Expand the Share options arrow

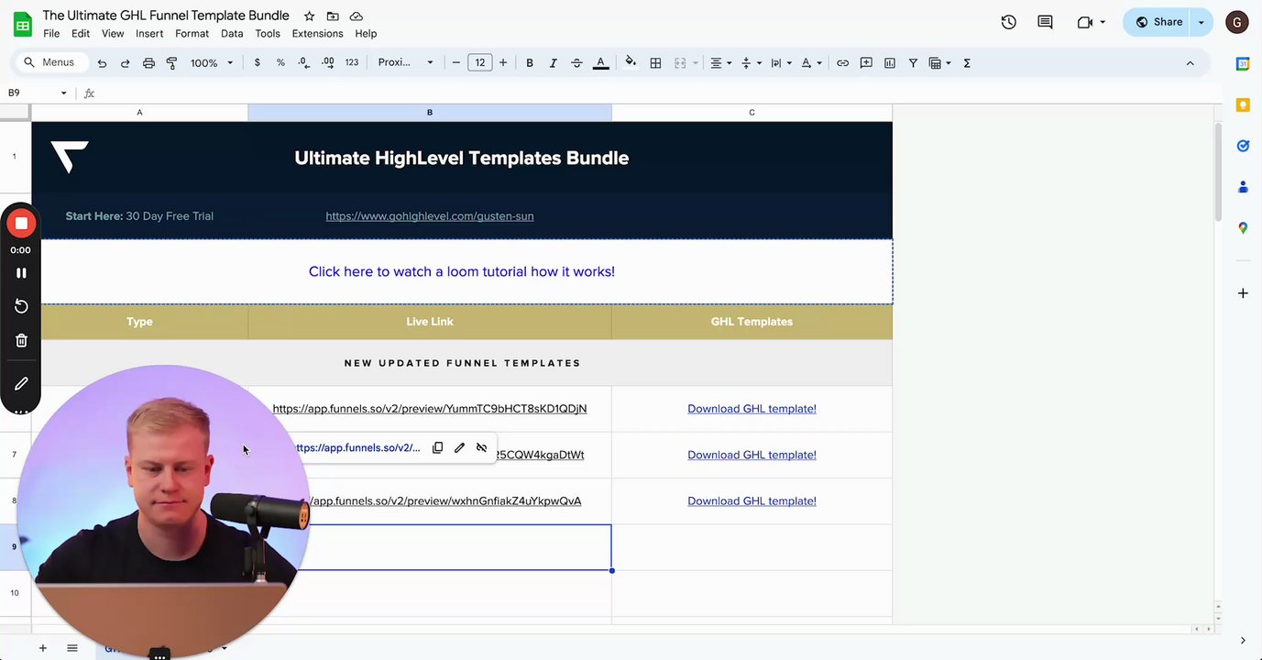[1201, 22]
